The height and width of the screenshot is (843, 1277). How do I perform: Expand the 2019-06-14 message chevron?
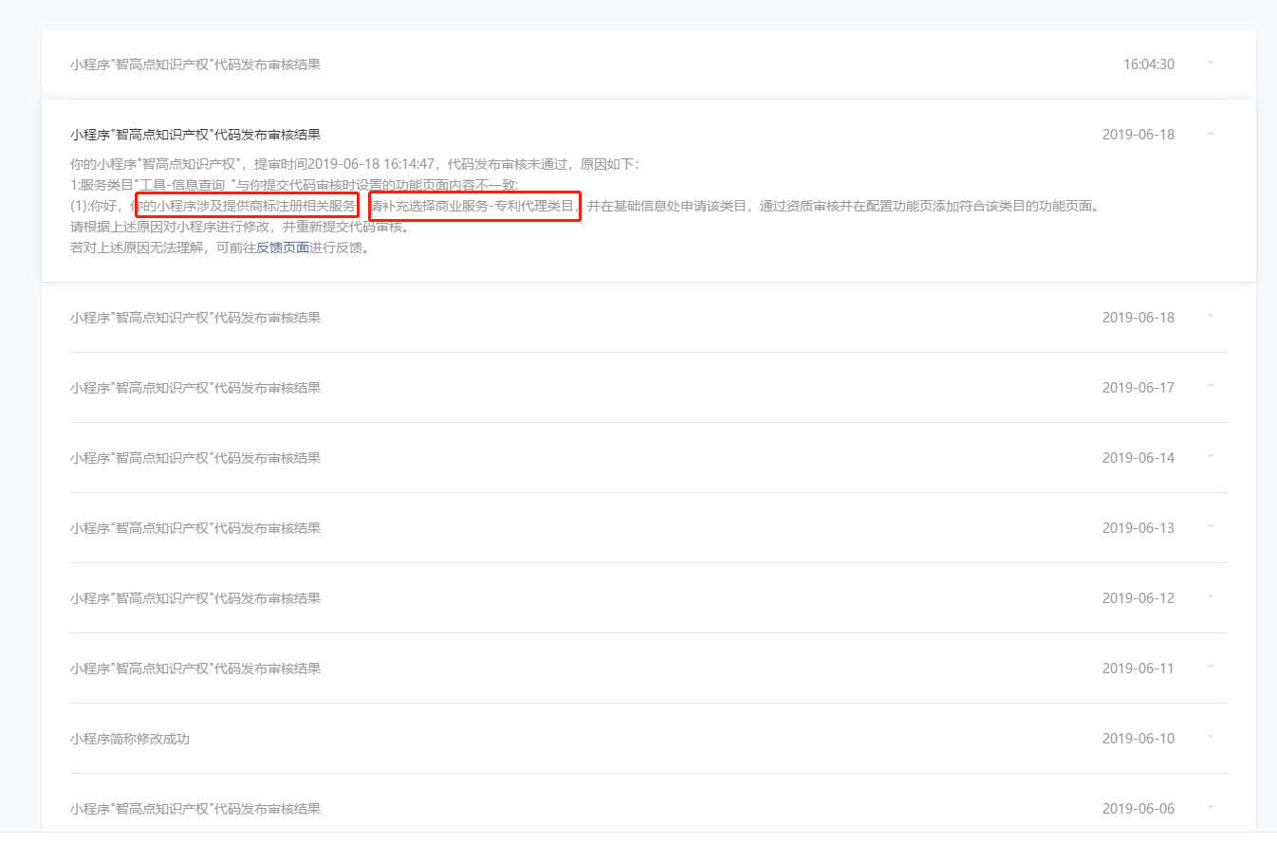pos(1210,457)
